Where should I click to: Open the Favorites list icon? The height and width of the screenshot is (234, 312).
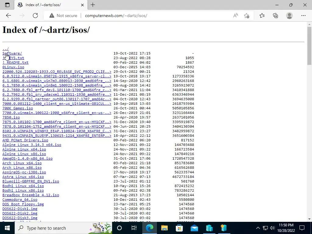(x=262, y=16)
